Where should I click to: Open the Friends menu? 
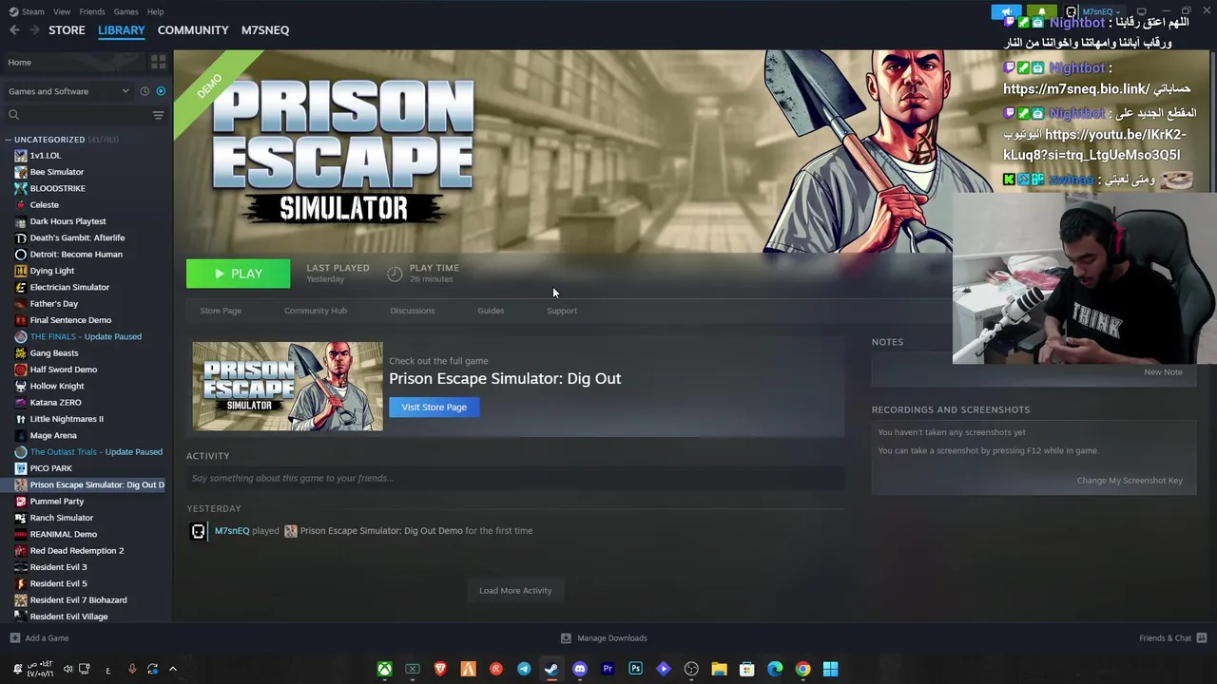coord(92,11)
